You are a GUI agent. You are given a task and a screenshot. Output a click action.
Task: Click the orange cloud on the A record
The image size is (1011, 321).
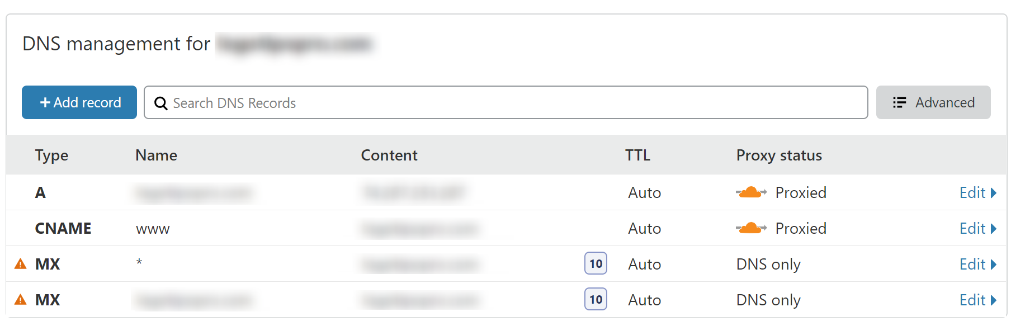[x=750, y=192]
